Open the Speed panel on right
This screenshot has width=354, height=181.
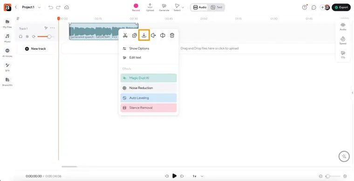(x=343, y=40)
